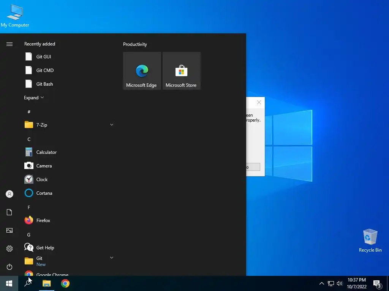Open Calculator app

point(70,152)
